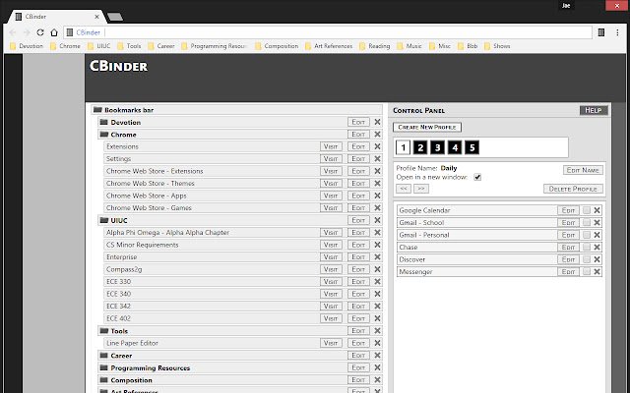
Task: Remove the Chrome folder using its X icon
Action: [x=377, y=135]
